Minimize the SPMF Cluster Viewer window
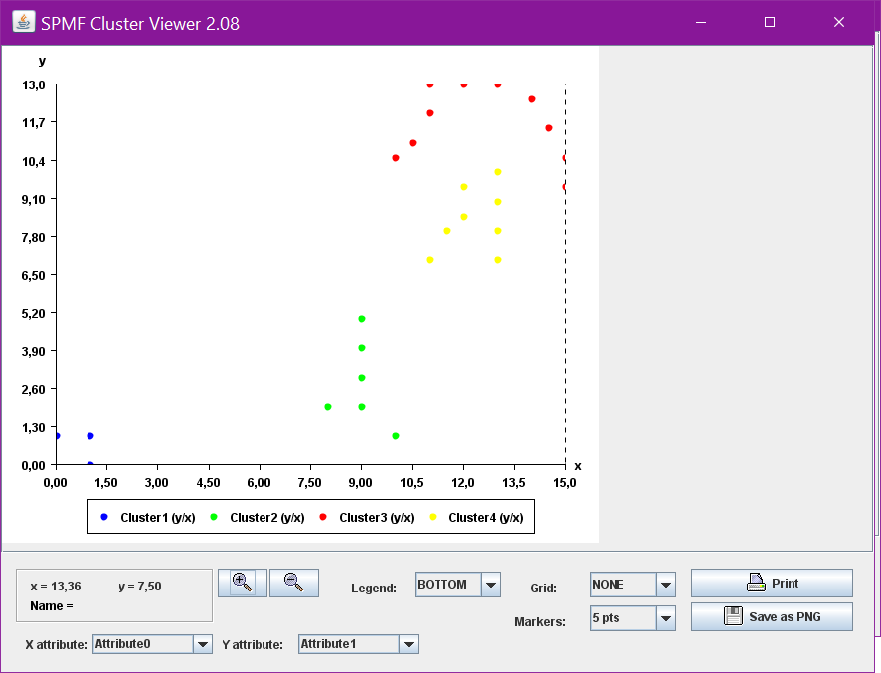The width and height of the screenshot is (881, 673). [x=701, y=22]
